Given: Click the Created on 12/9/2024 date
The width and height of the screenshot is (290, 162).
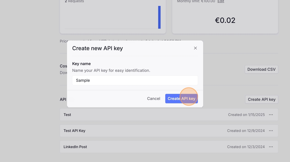Looking at the screenshot, I should 246,131.
